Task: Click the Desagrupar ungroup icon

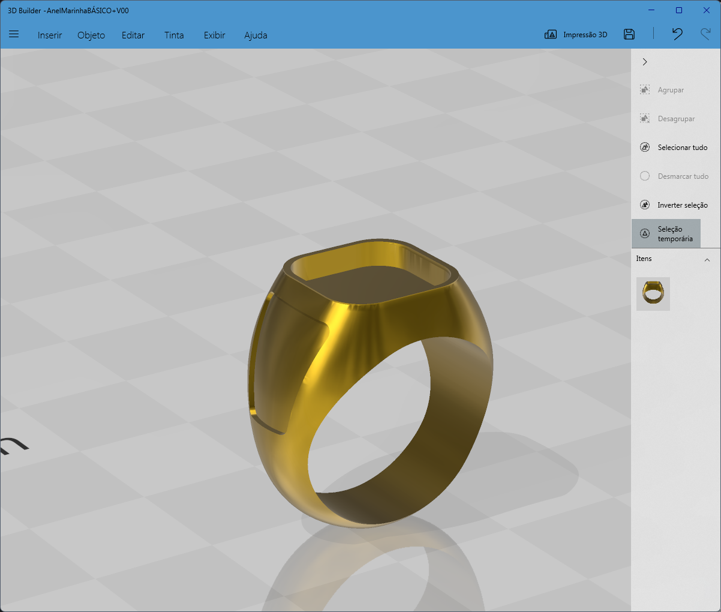Action: (645, 119)
